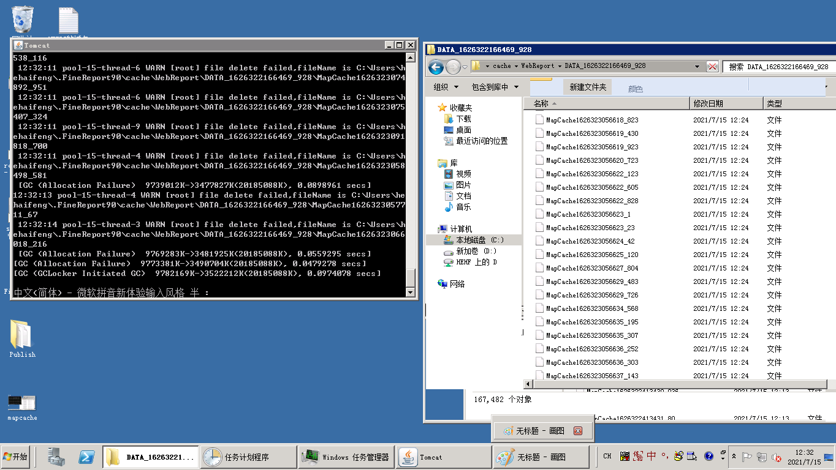Image resolution: width=836 pixels, height=470 pixels.
Task: Show hidden system tray icons
Action: pyautogui.click(x=734, y=457)
